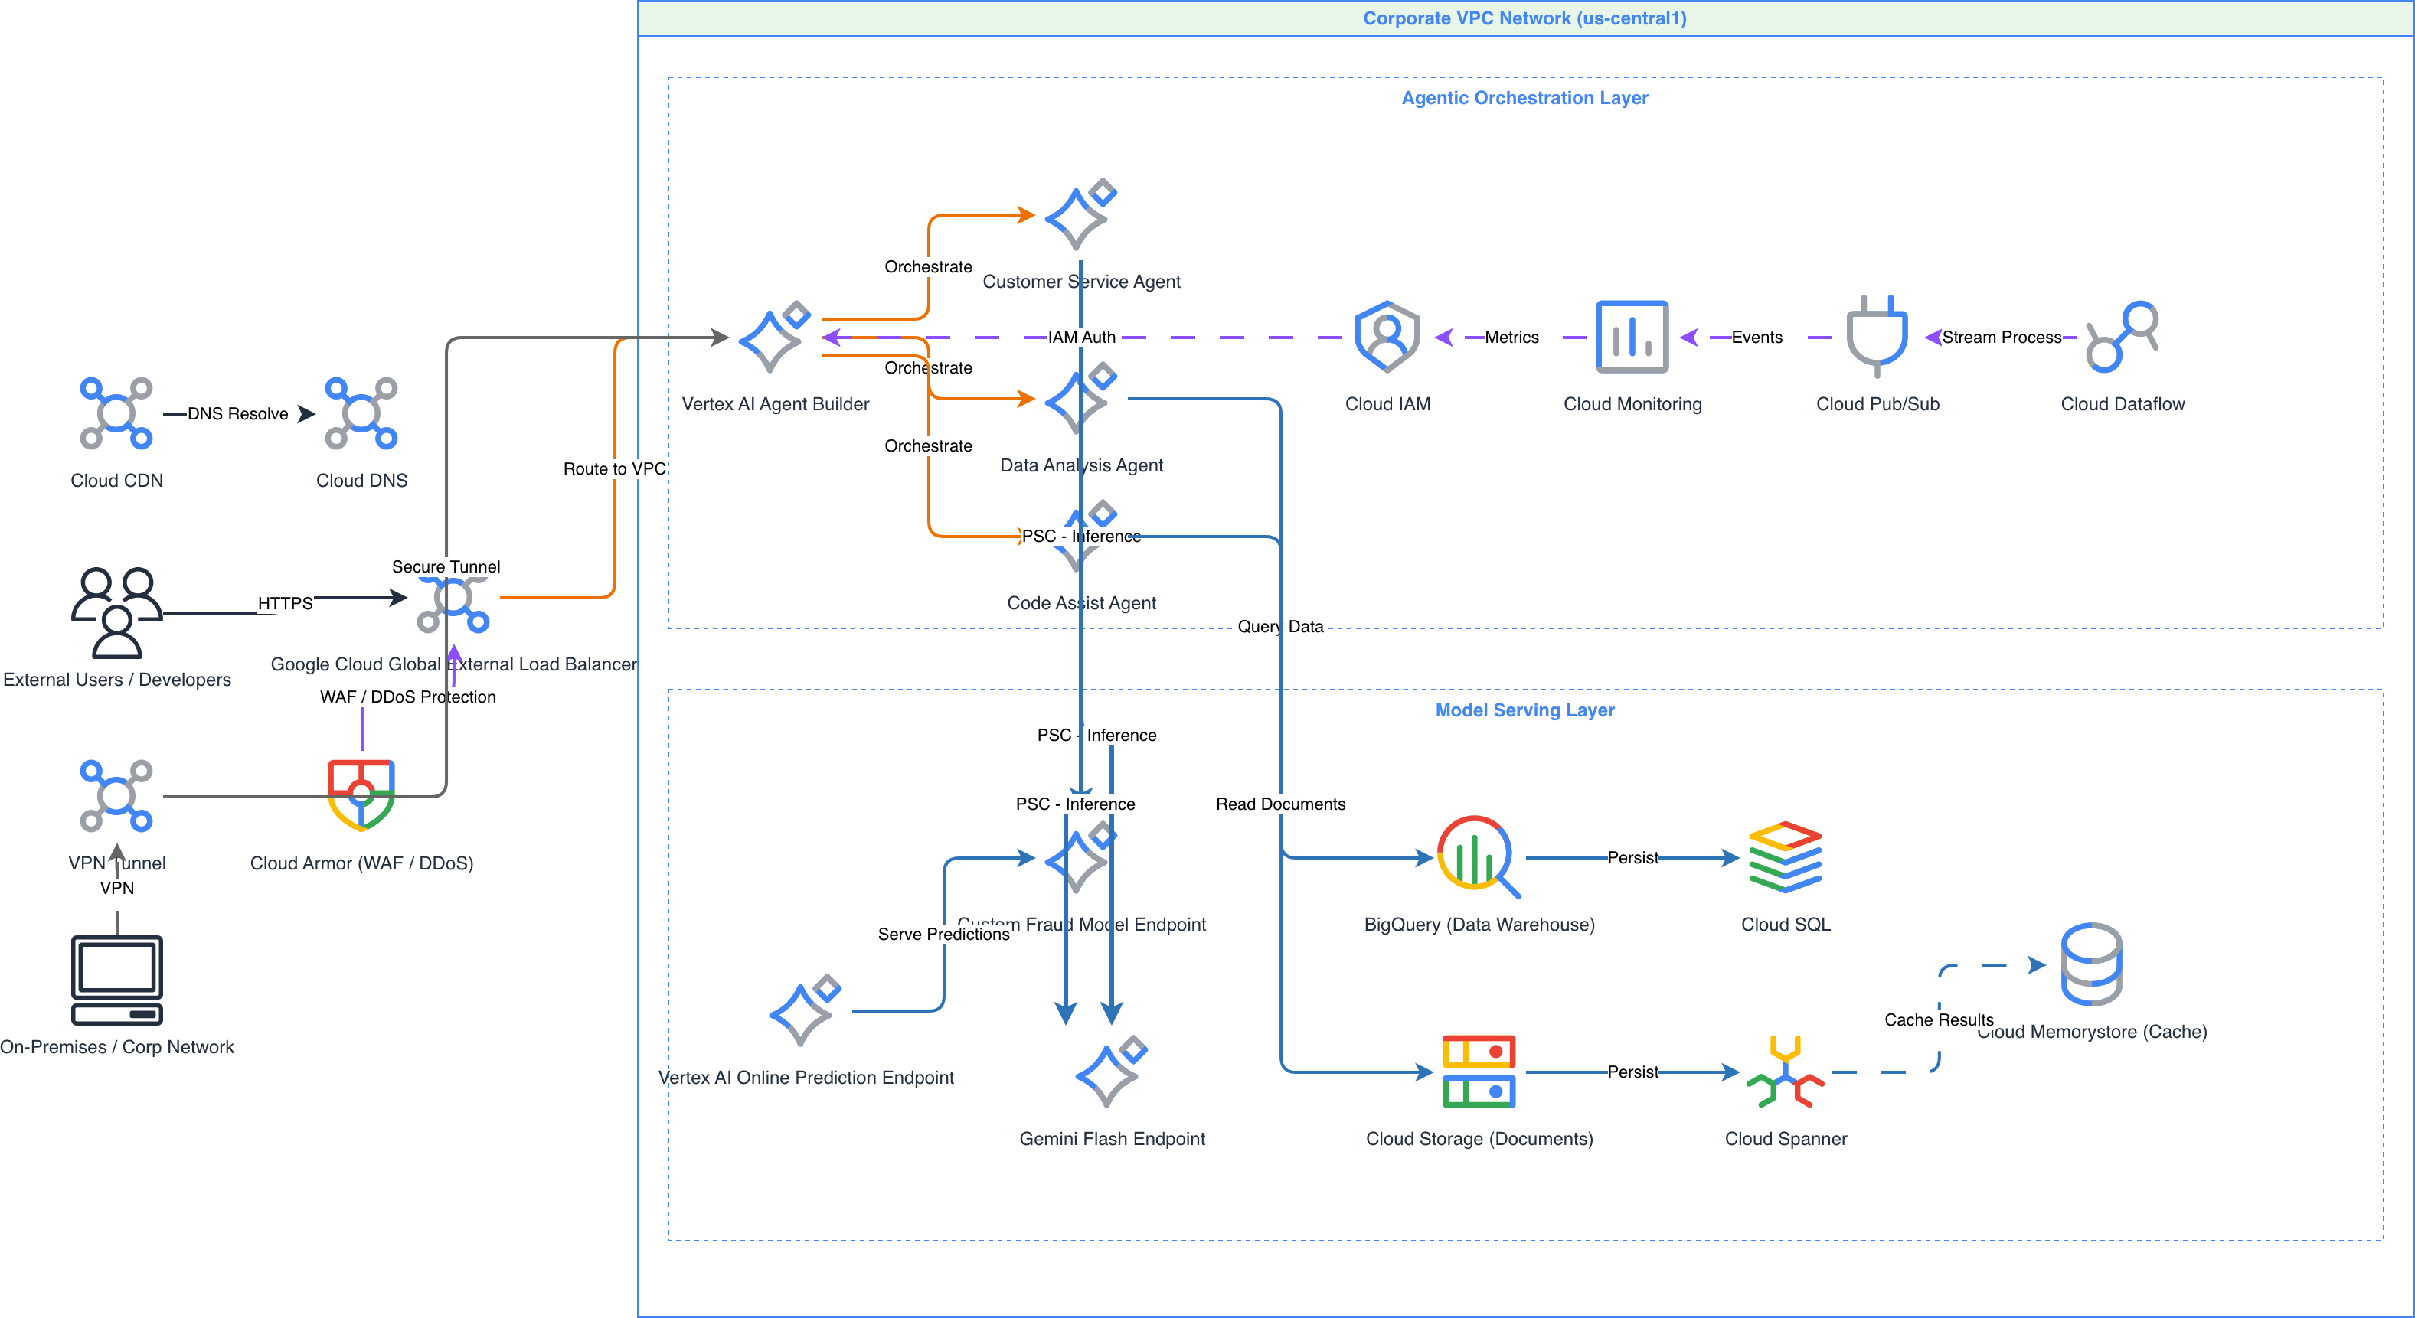Click the On-Premises computer icon

click(116, 980)
